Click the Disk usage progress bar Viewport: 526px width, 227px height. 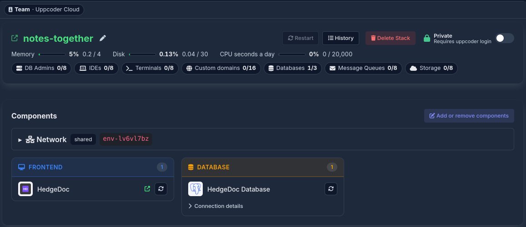point(142,54)
